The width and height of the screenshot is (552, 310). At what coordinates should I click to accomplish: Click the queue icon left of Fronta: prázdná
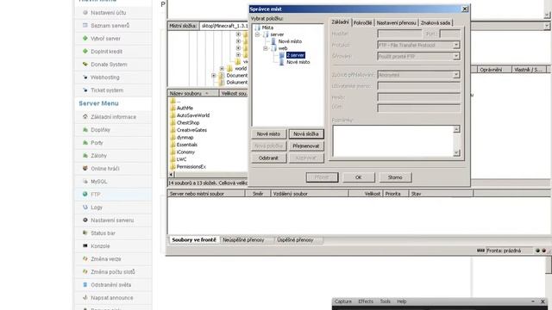pyautogui.click(x=480, y=251)
